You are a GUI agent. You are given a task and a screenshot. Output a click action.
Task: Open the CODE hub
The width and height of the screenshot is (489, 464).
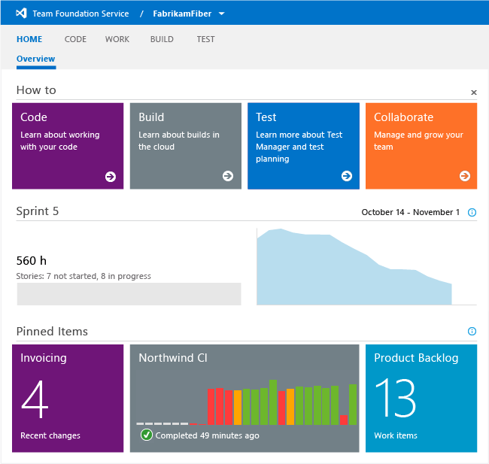click(75, 39)
